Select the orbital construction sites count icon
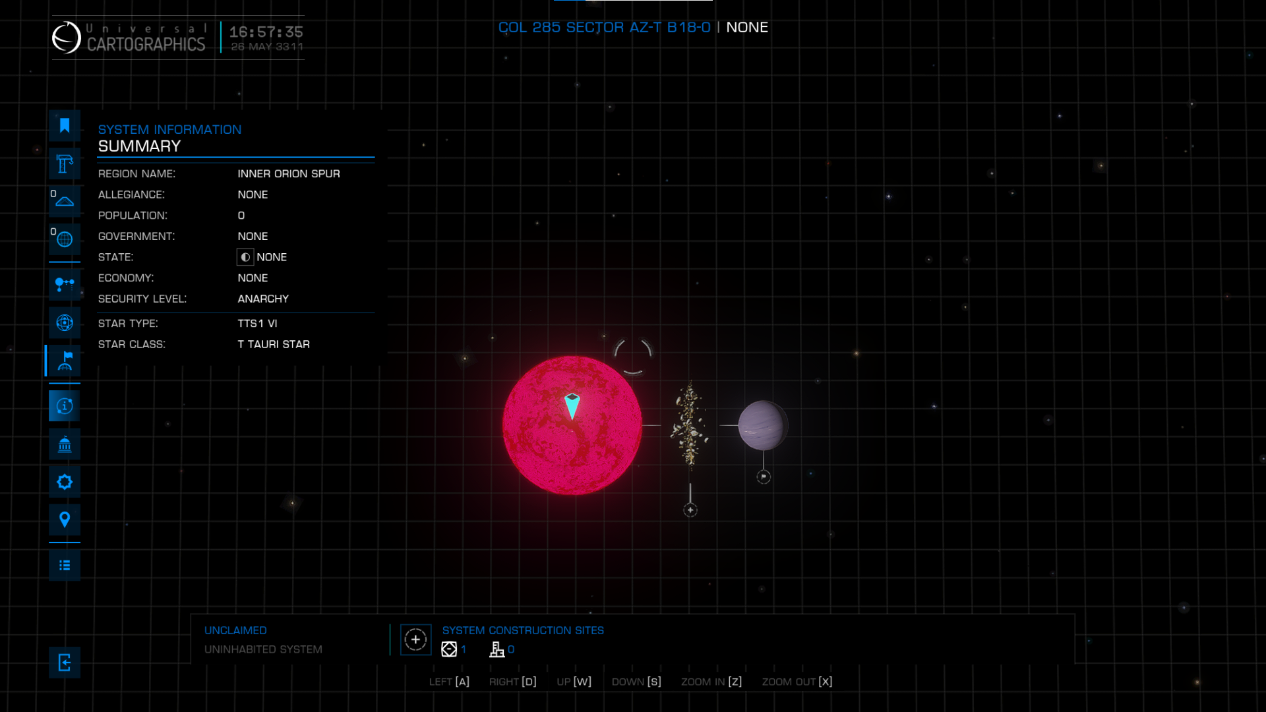 (x=449, y=649)
